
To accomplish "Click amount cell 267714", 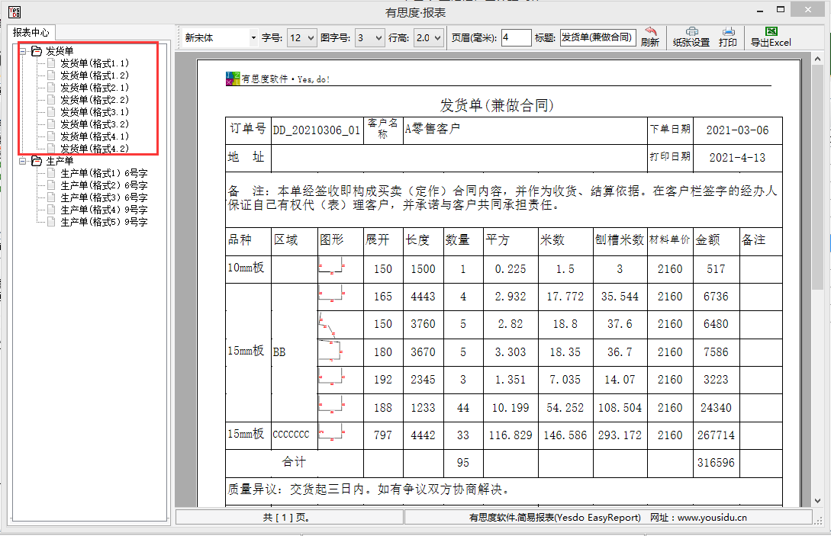I will click(x=716, y=435).
